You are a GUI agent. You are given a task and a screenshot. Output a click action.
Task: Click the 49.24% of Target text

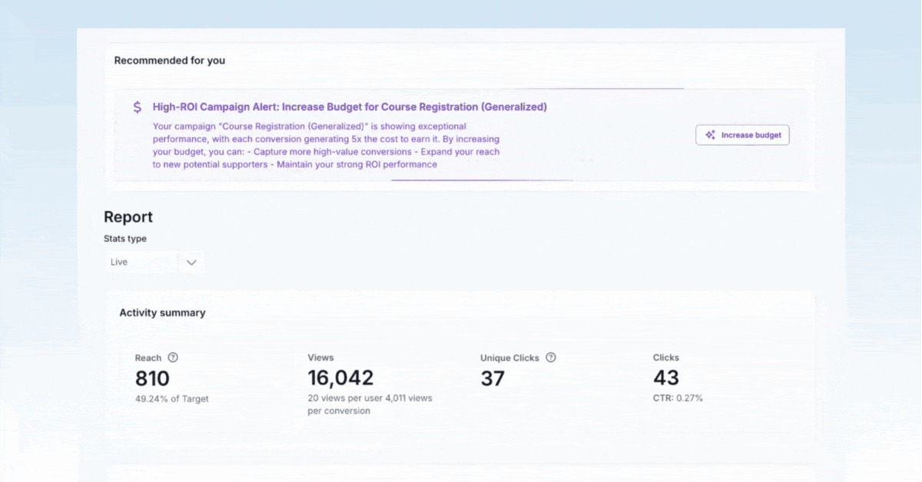[171, 399]
